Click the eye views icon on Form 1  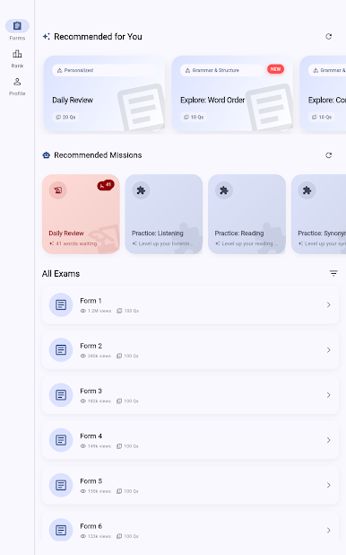[83, 311]
